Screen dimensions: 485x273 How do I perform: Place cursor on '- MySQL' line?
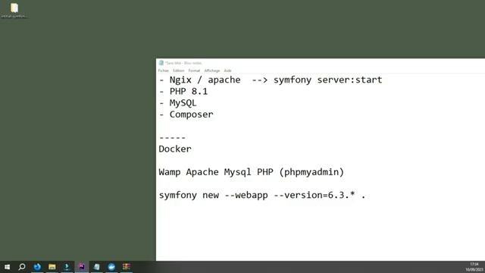(178, 103)
